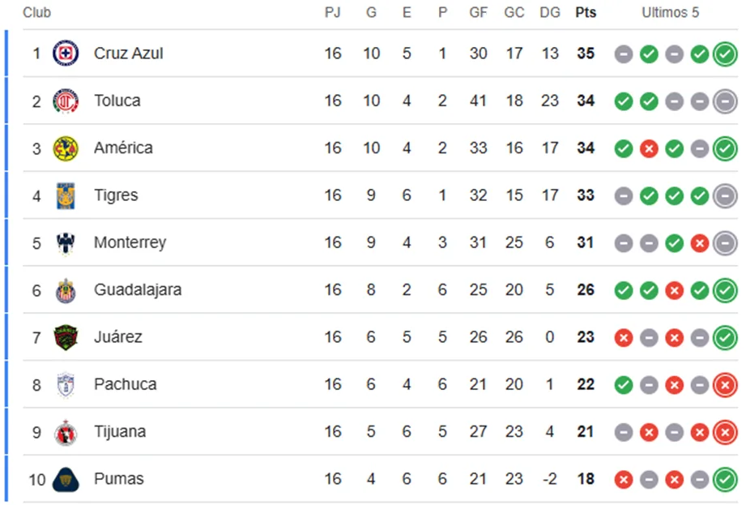The height and width of the screenshot is (505, 746).
Task: Open the Guadalajara team name link
Action: (138, 290)
